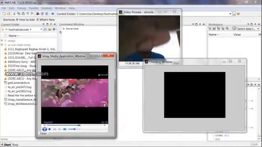Click the webcam image in Video Preview window
262x147 pixels.
coord(149,38)
